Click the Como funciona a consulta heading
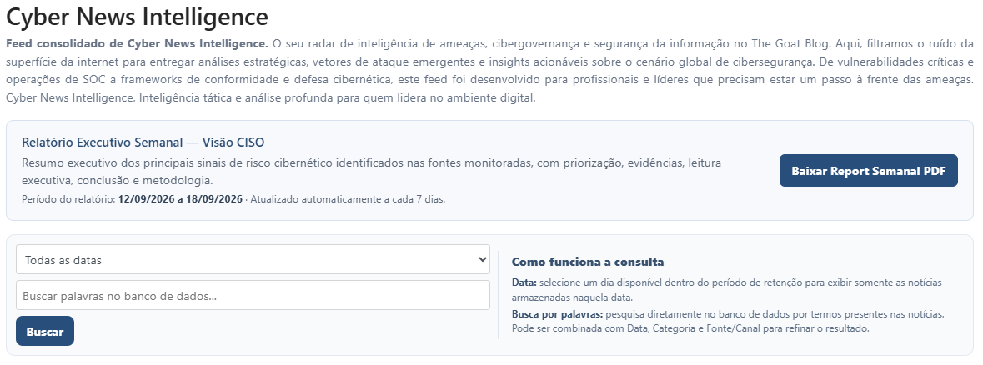Image resolution: width=983 pixels, height=365 pixels. tap(588, 262)
